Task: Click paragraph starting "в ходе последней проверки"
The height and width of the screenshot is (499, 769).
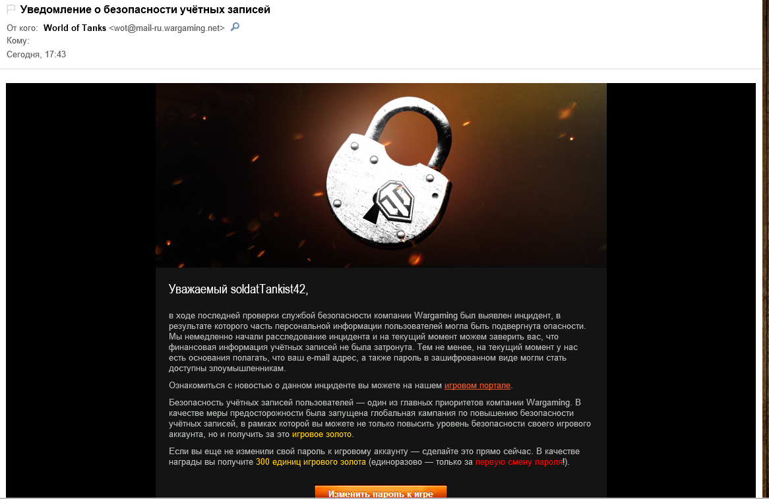Action: point(378,341)
